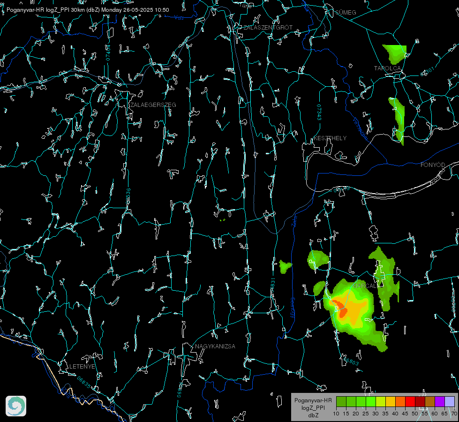The width and height of the screenshot is (459, 422).
Task: Click the logZ_PPI text in the legend
Action: [313, 407]
